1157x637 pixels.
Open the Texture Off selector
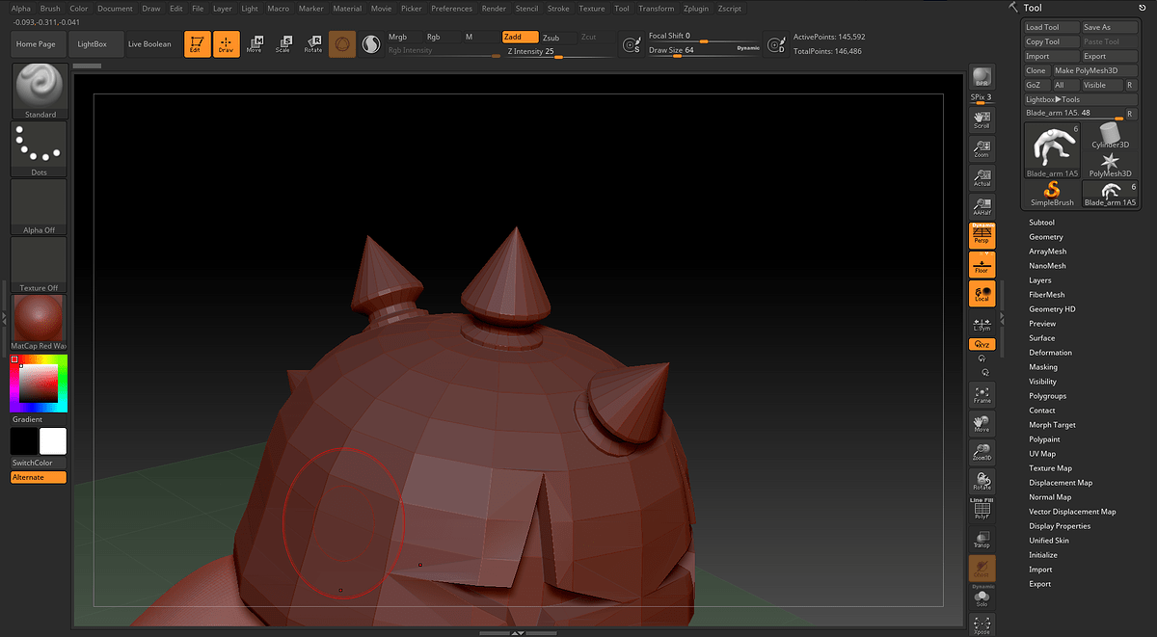tap(40, 265)
